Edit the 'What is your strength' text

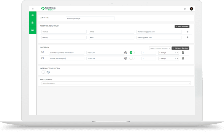(66, 58)
